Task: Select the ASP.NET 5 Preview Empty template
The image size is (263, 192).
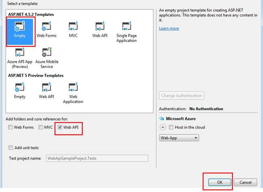Action: pos(20,91)
